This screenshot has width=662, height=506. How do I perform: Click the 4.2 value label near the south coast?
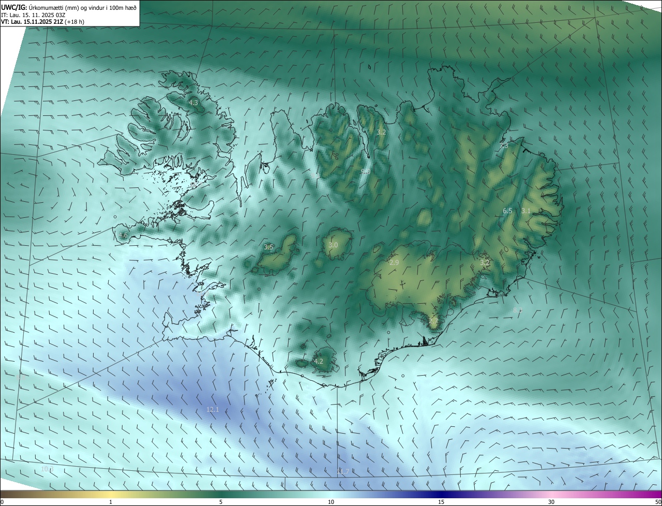(x=318, y=361)
